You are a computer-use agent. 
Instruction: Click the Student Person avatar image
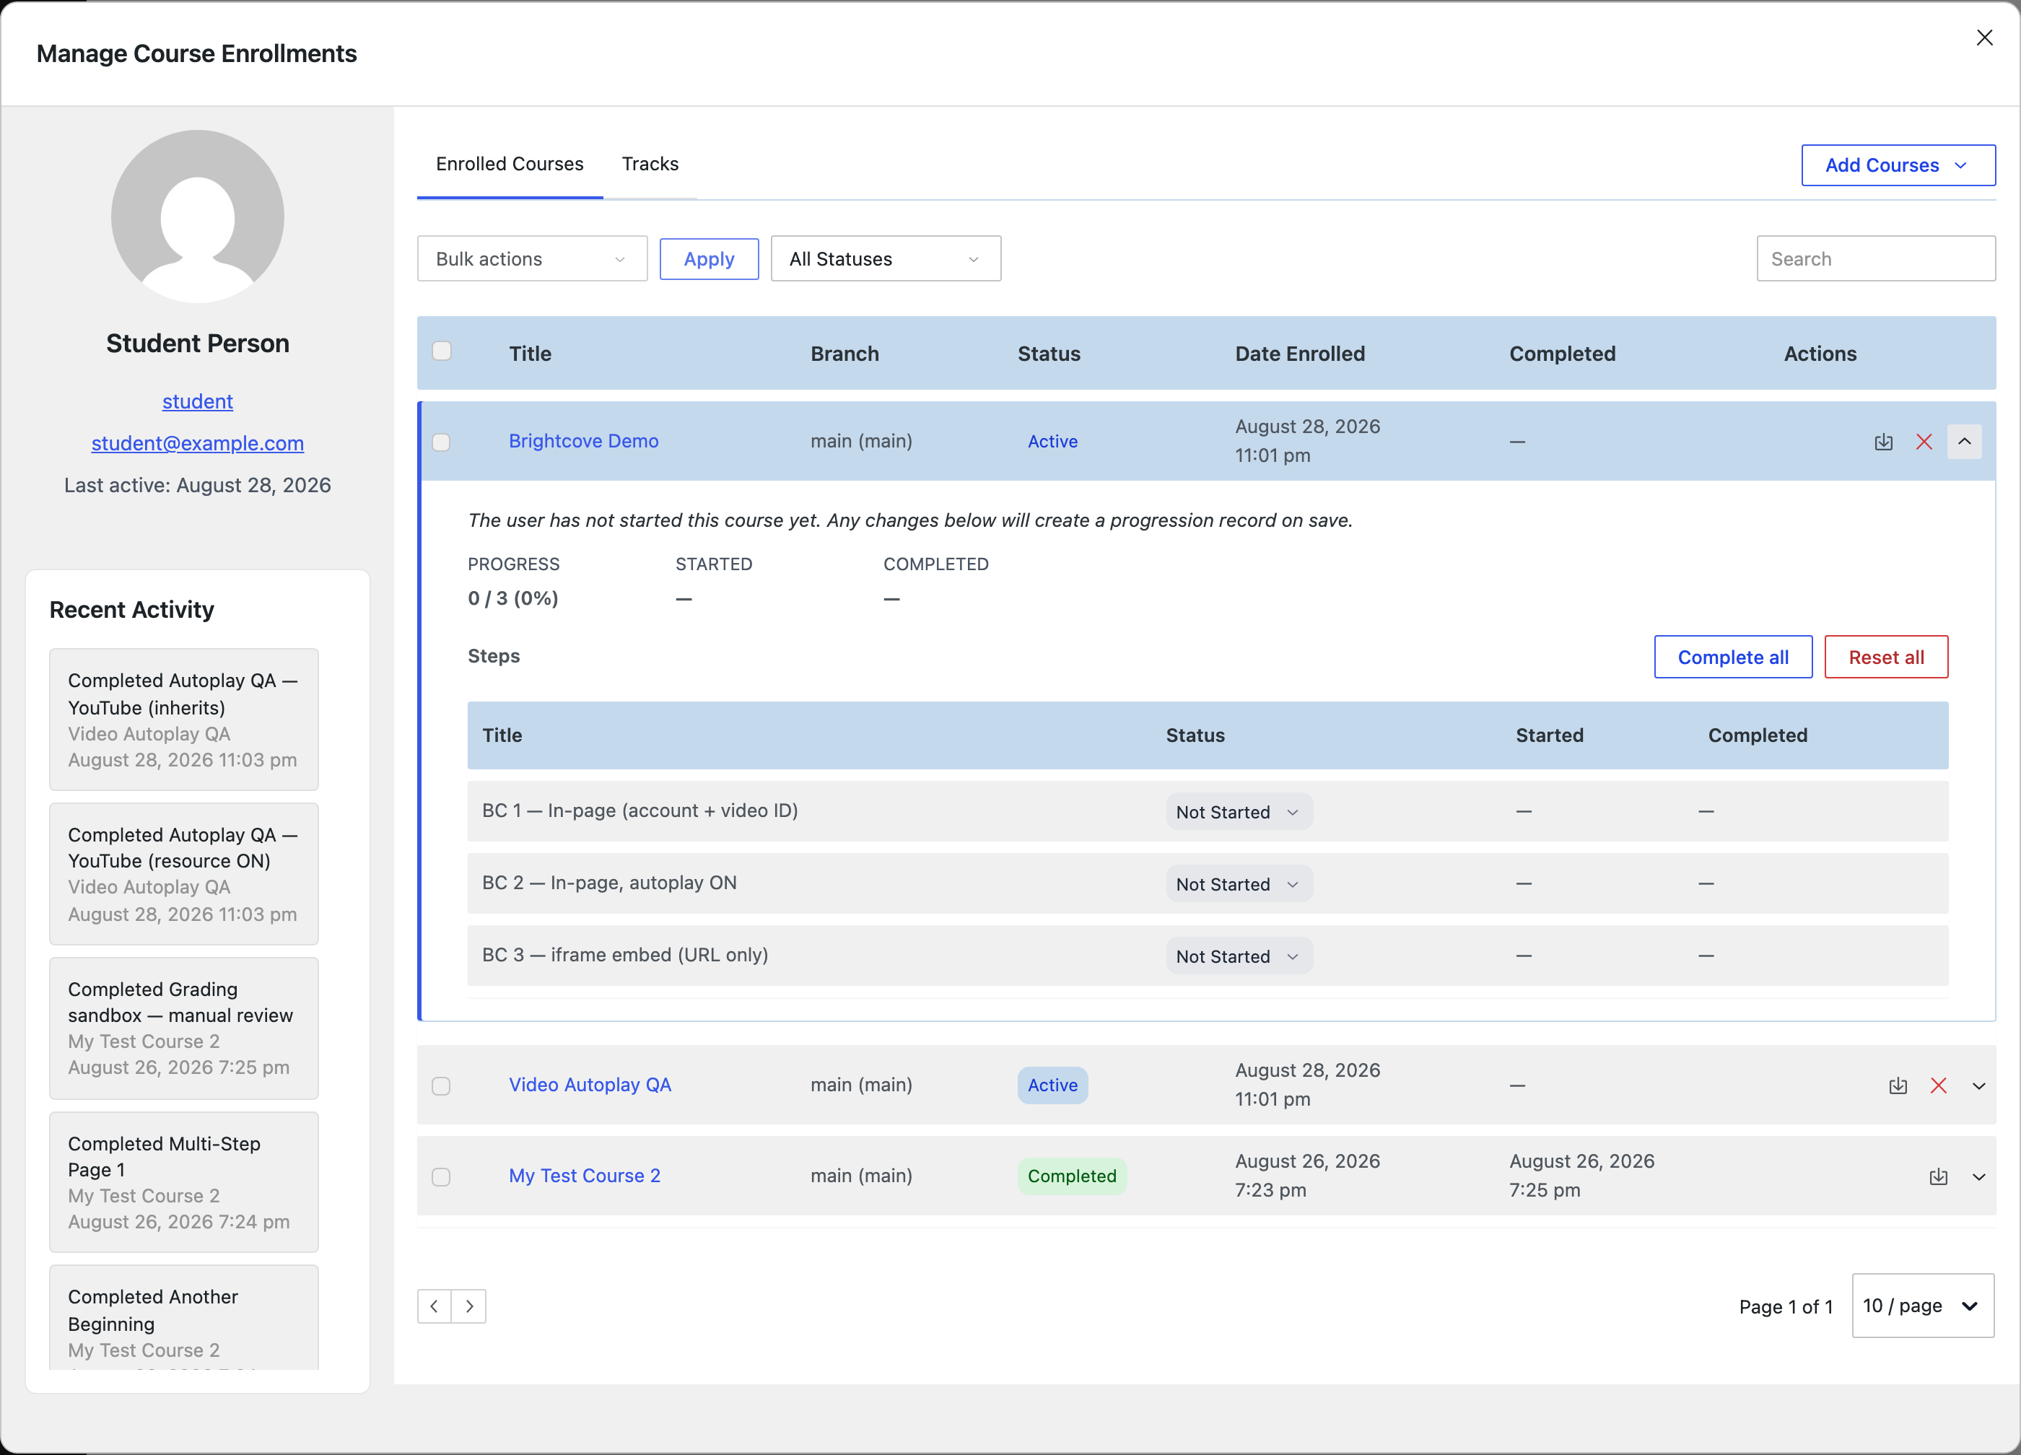198,217
